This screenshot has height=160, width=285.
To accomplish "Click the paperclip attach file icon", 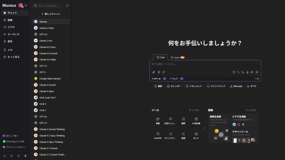I will [x=154, y=72].
